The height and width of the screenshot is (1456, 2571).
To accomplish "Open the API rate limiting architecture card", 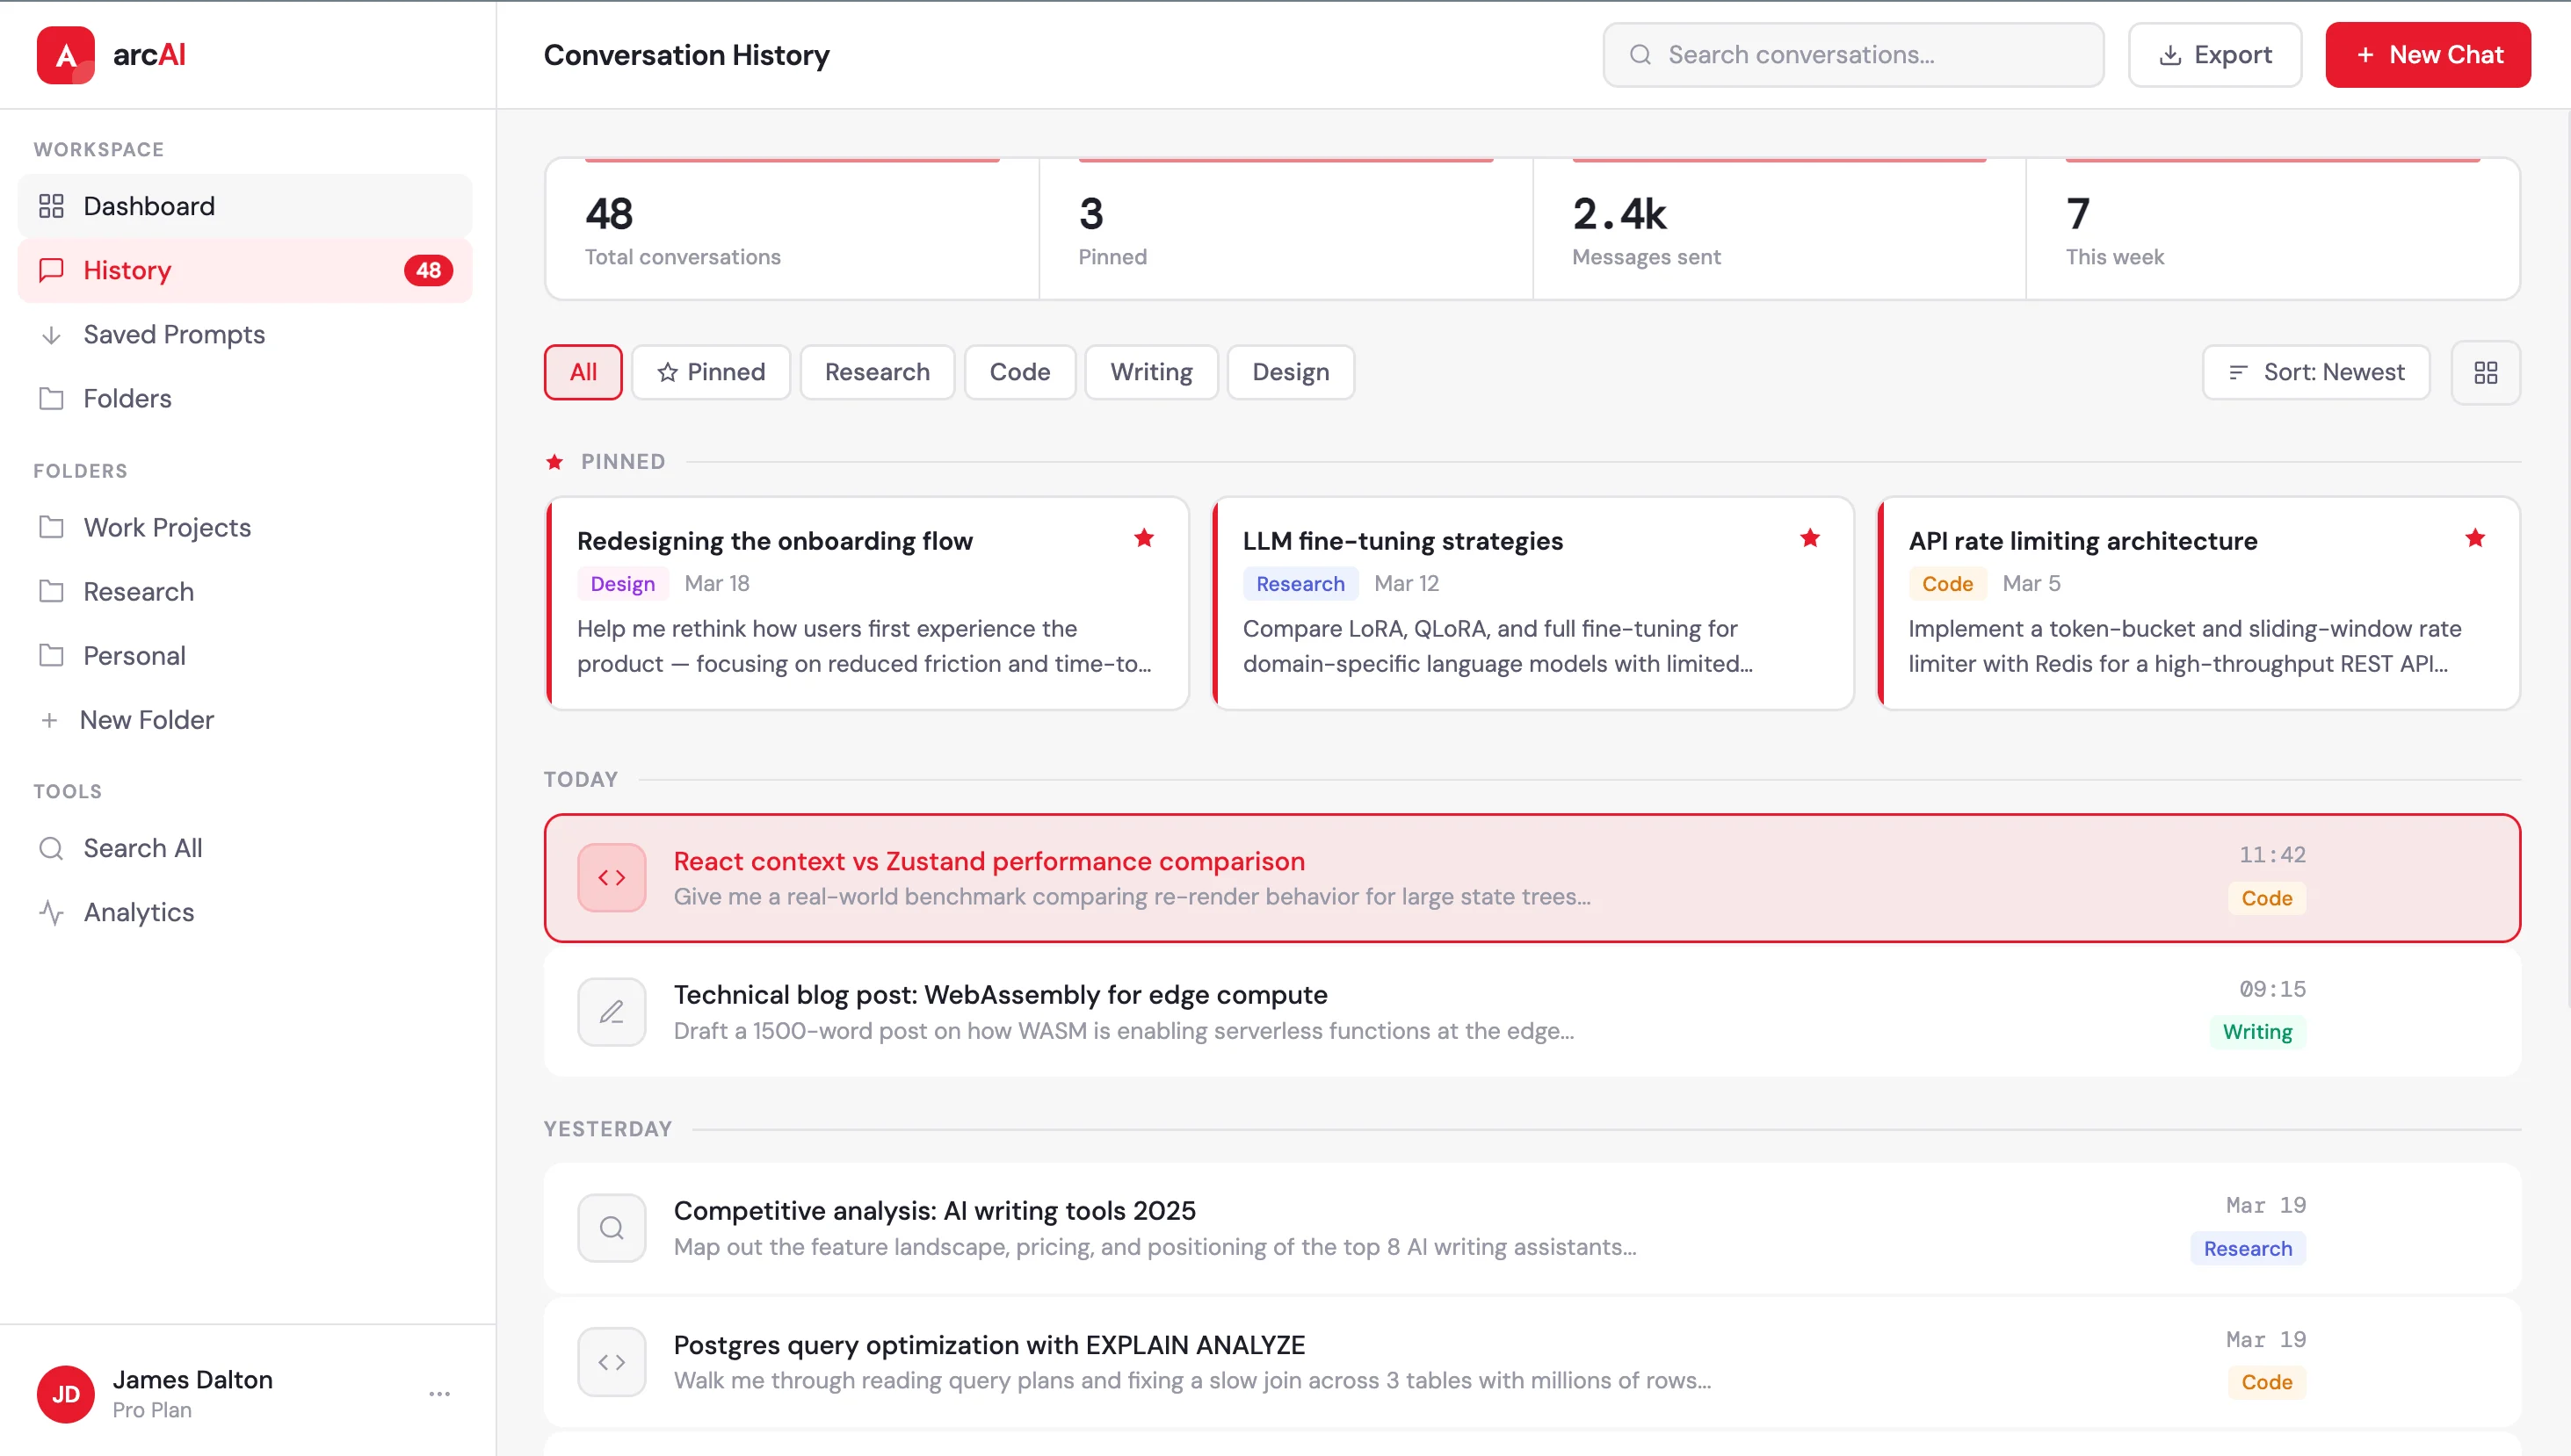I will [x=2197, y=603].
